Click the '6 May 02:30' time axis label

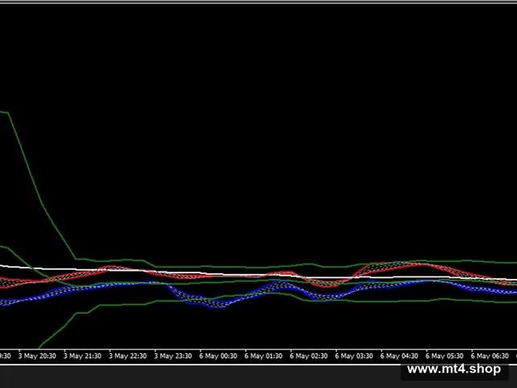coord(309,356)
